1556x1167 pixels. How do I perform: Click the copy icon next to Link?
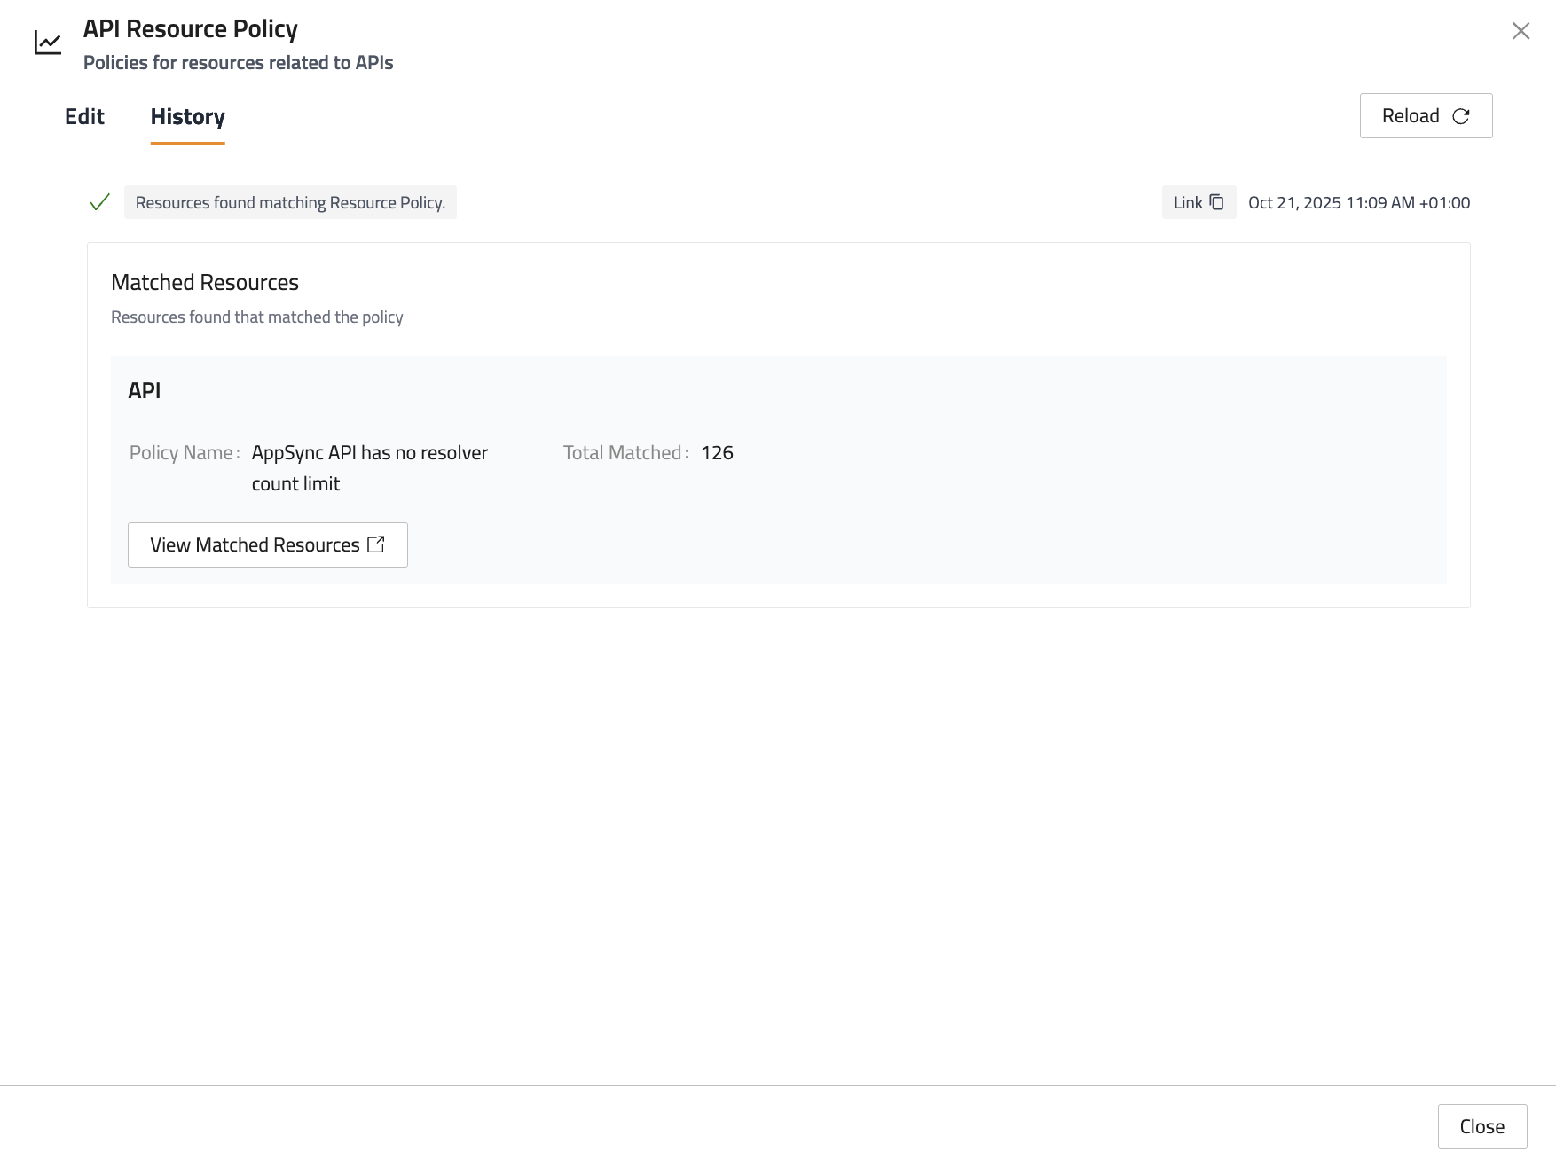[1217, 202]
